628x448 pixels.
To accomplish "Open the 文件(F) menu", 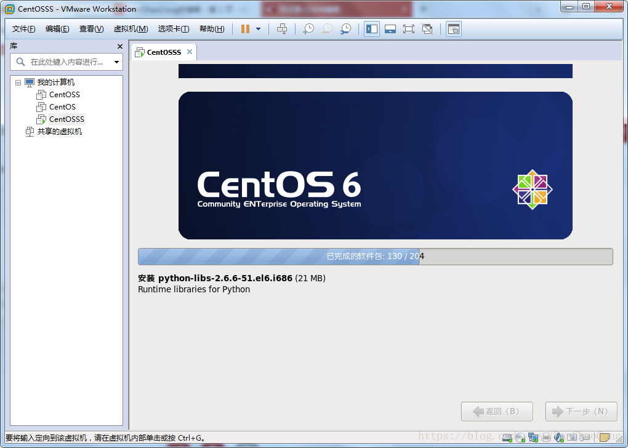I will 23,29.
